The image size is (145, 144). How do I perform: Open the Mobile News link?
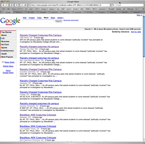8,66
